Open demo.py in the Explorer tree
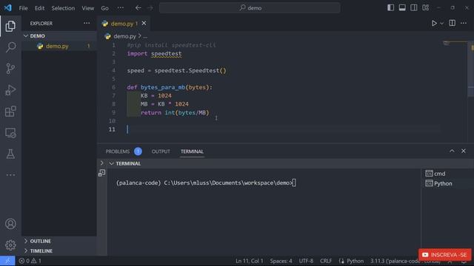Viewport: 474px width, 266px height. (x=57, y=46)
